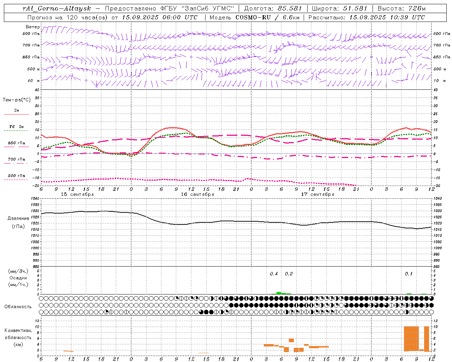
Task: Click the '(гПа)' pressure unit label
Action: tap(18, 227)
